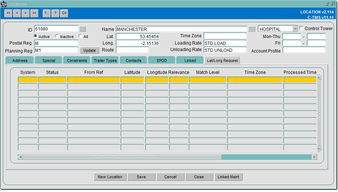
Task: Click the ? execute query toolbar button
Action: (55, 13)
